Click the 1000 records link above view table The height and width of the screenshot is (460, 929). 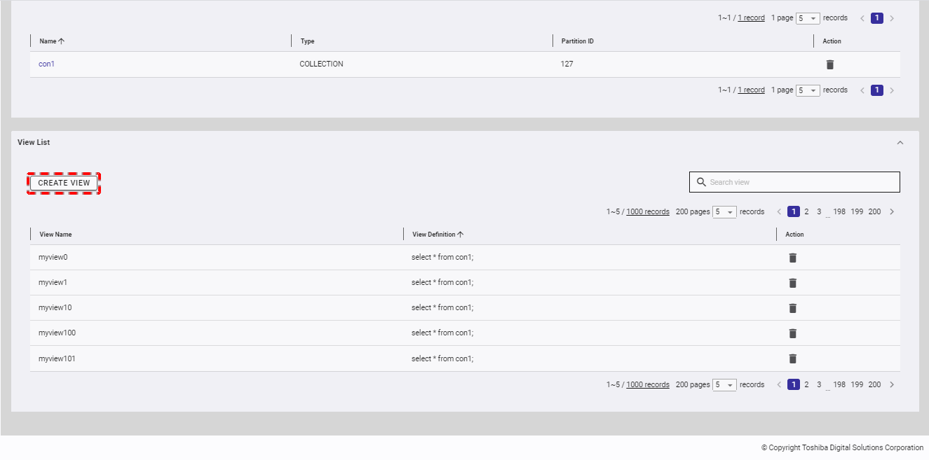pyautogui.click(x=647, y=211)
